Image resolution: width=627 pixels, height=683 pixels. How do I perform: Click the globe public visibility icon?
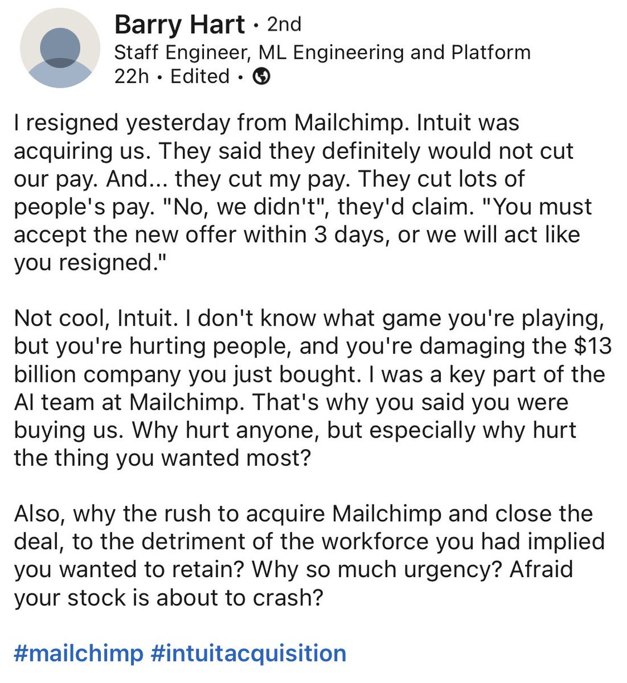(261, 77)
